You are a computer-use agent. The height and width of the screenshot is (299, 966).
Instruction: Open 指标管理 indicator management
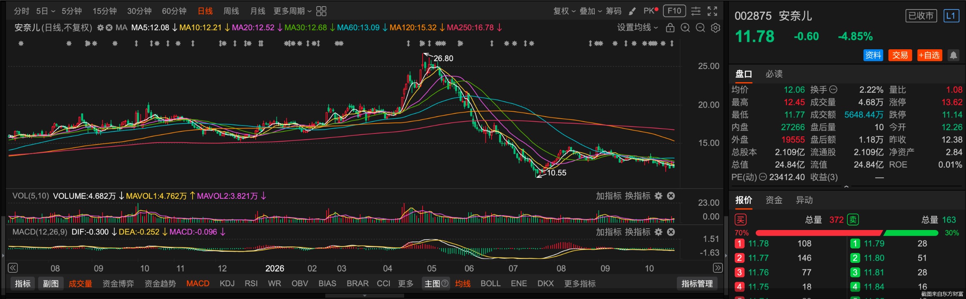(x=697, y=283)
